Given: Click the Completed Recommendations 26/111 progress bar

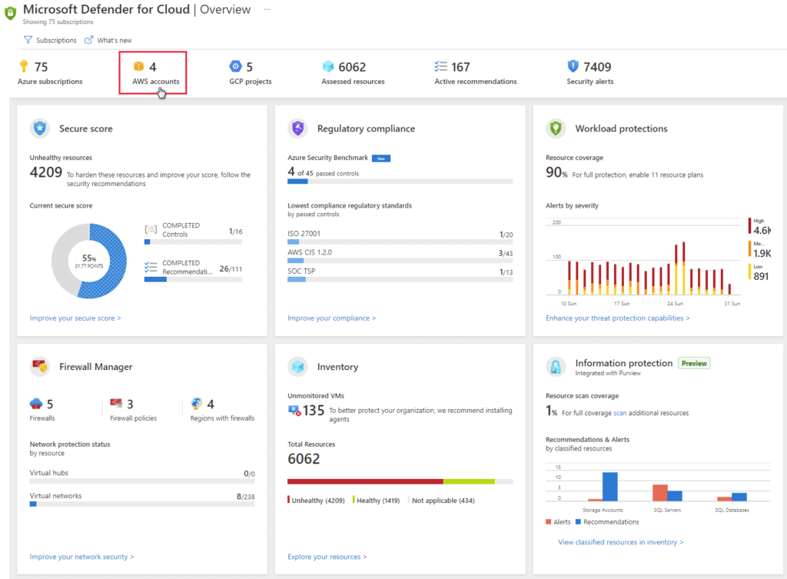Looking at the screenshot, I should (x=193, y=280).
